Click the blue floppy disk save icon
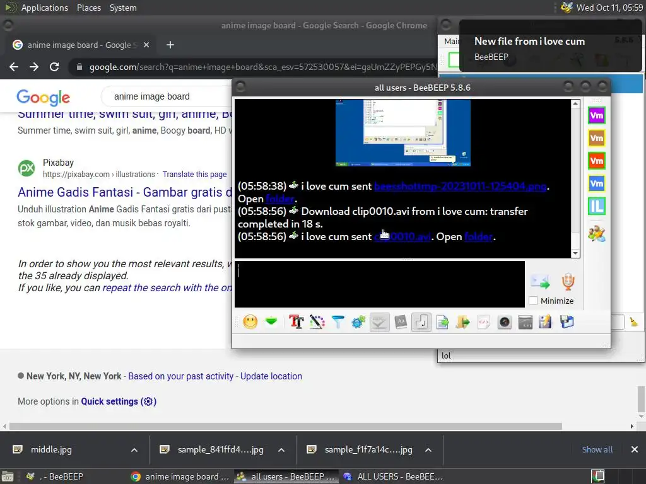 pos(567,322)
